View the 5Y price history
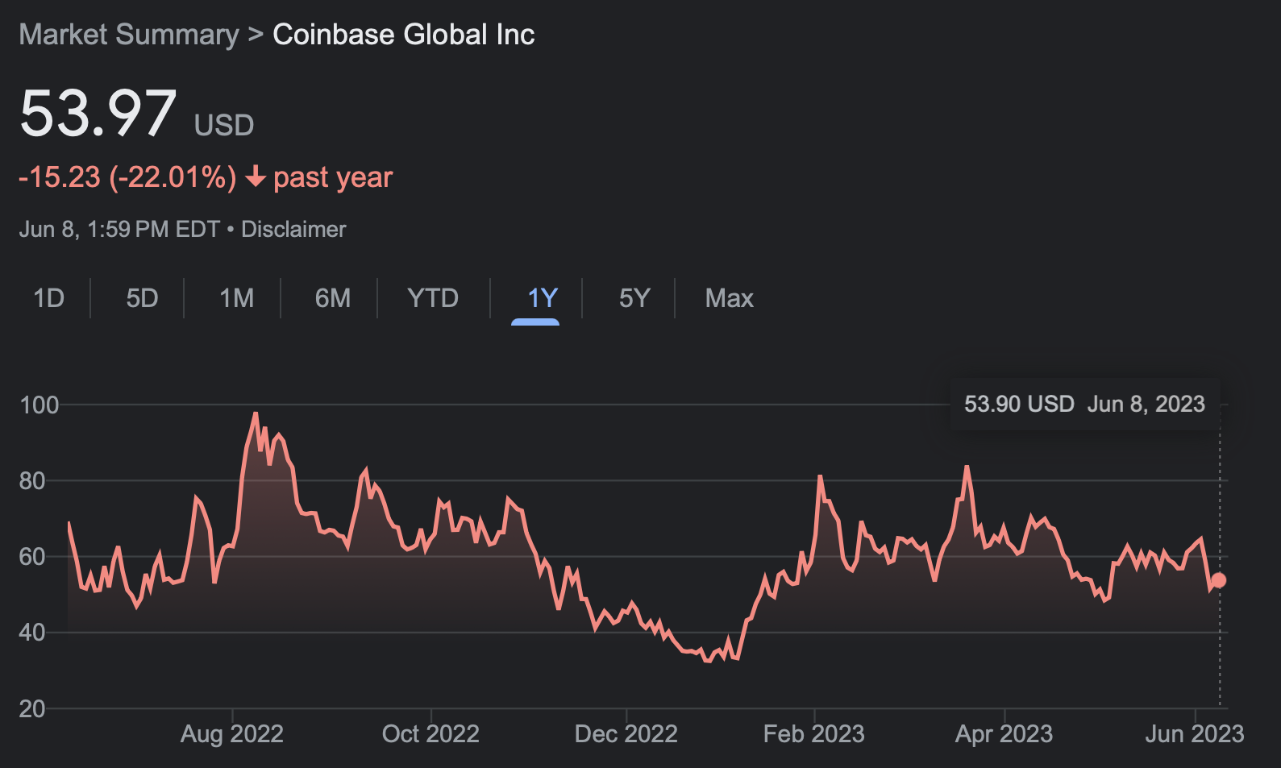The width and height of the screenshot is (1281, 768). click(x=634, y=298)
